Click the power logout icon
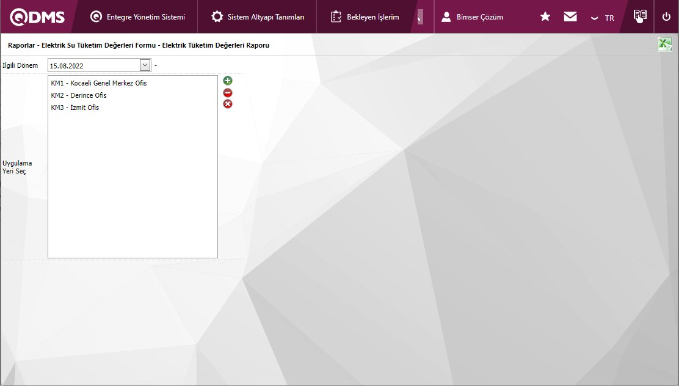The width and height of the screenshot is (679, 386). click(666, 17)
